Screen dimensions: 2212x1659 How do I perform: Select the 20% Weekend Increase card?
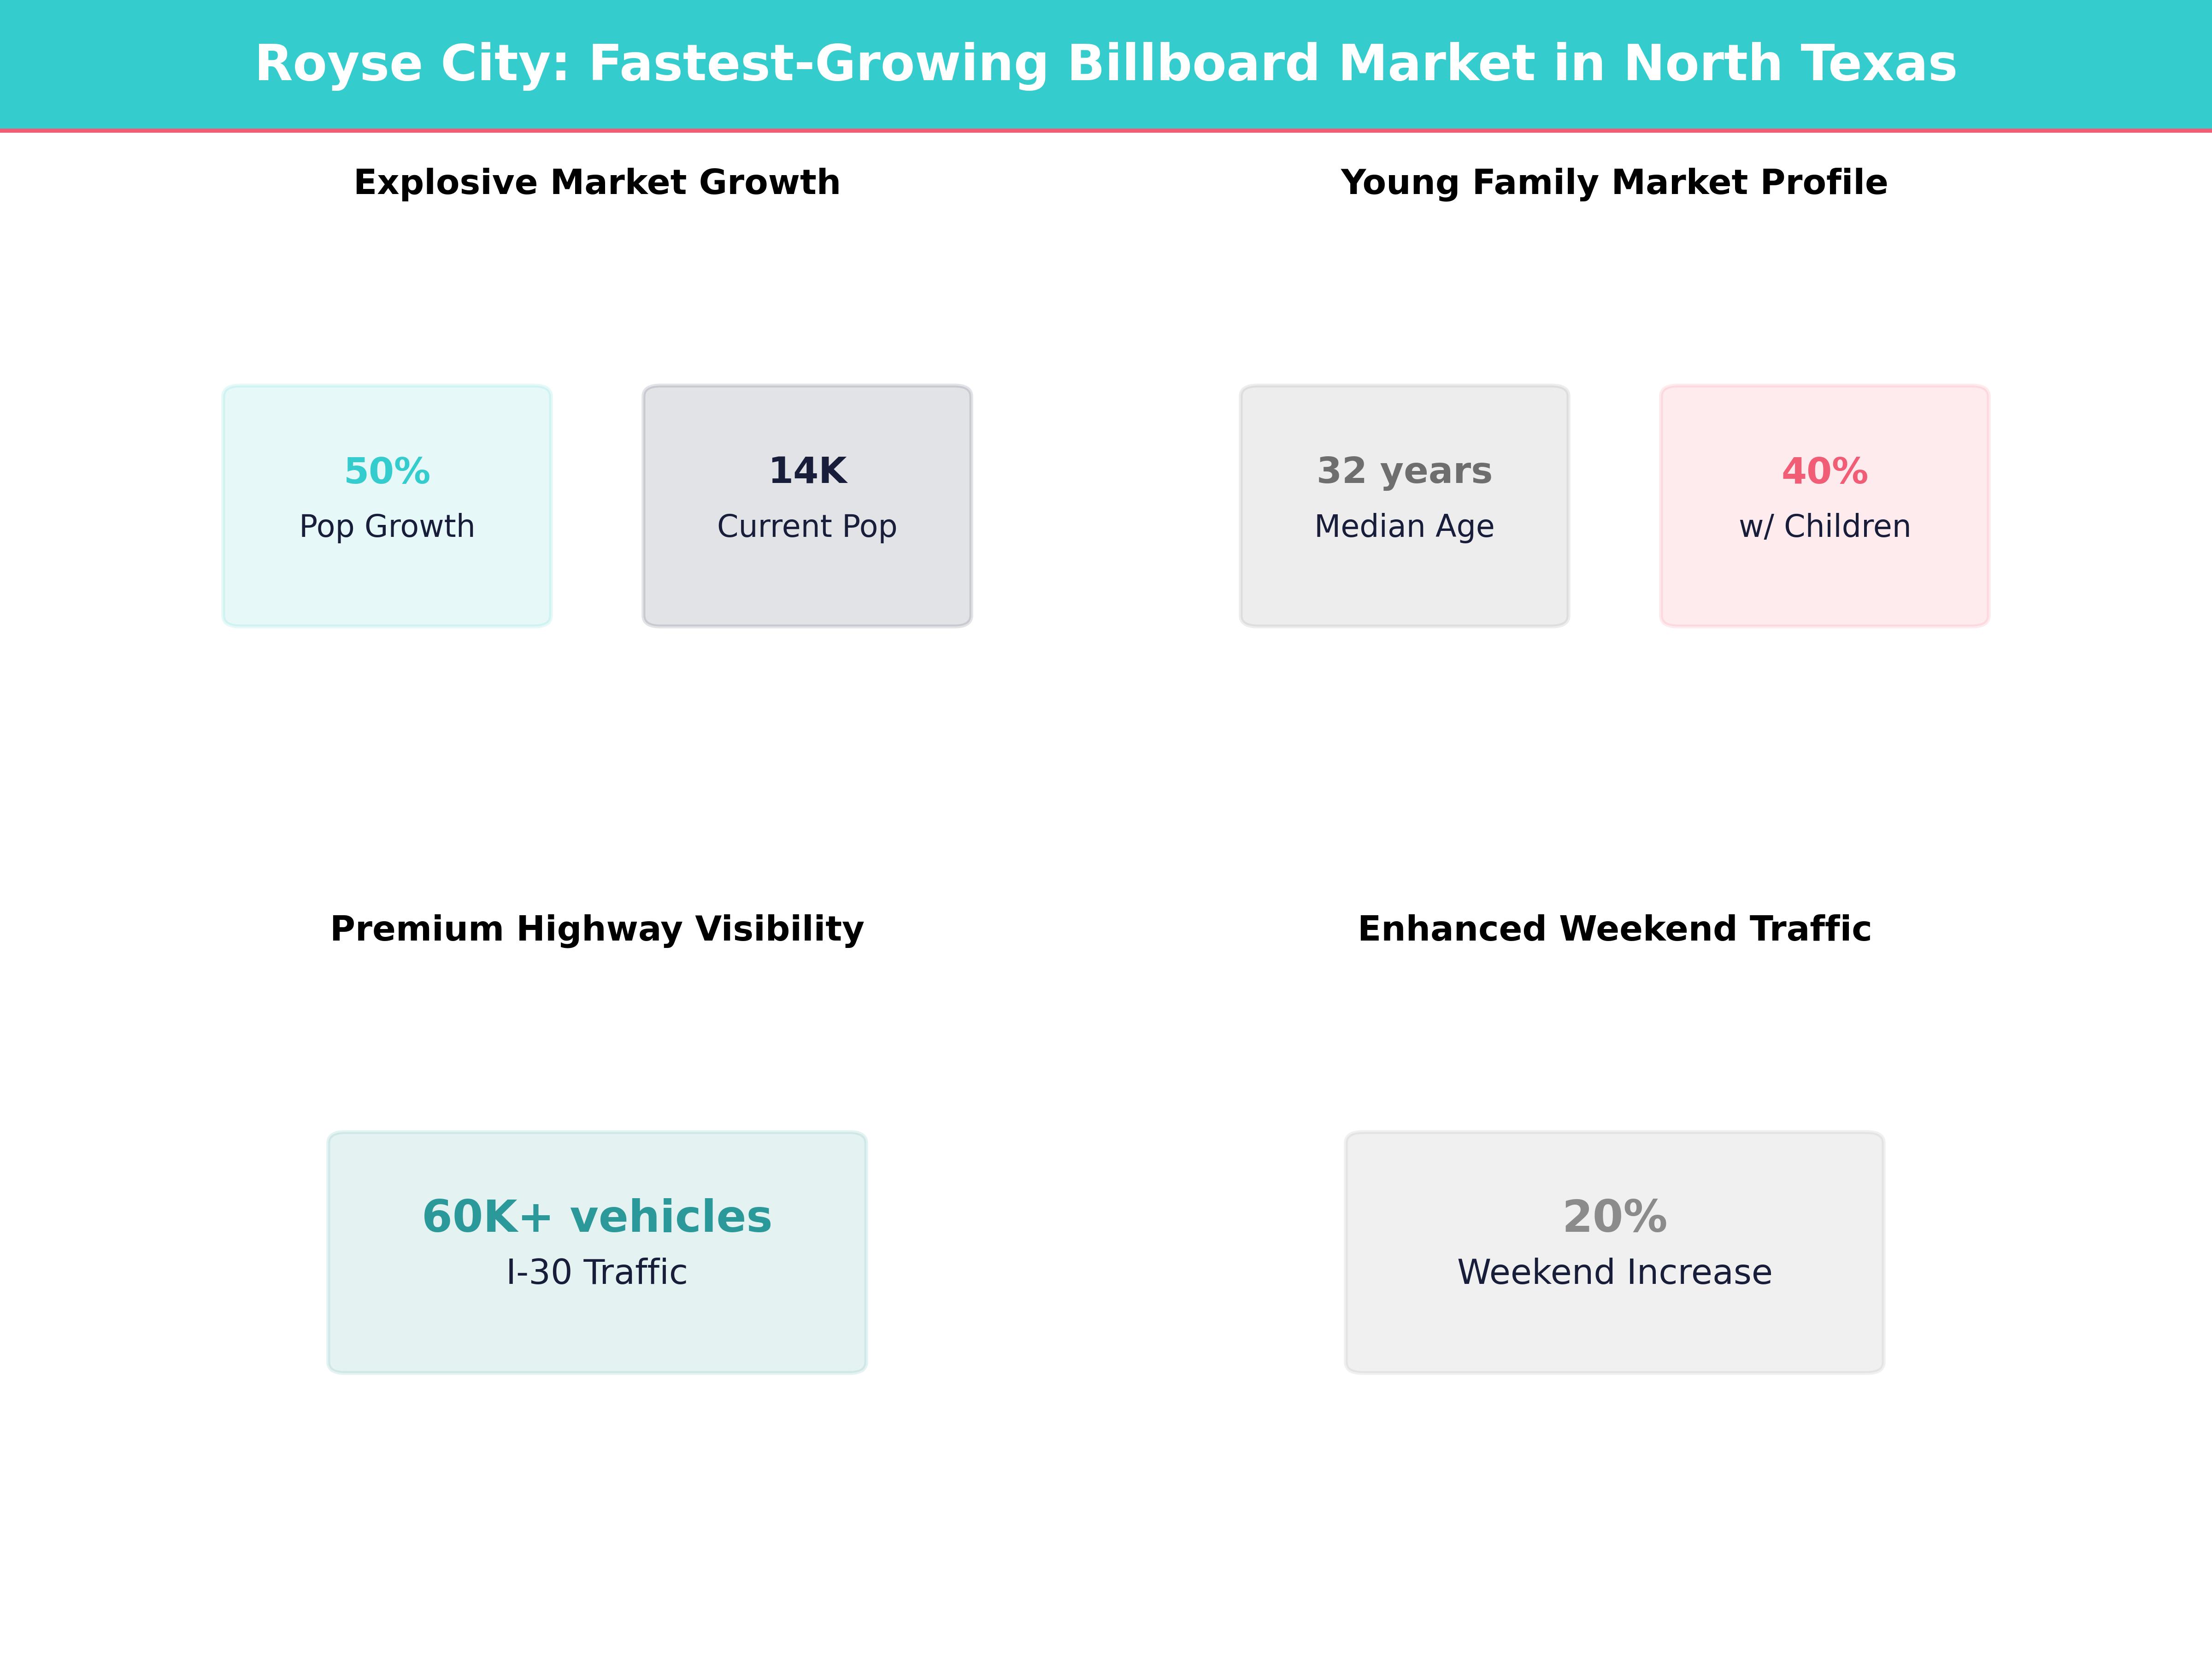tap(1614, 1250)
